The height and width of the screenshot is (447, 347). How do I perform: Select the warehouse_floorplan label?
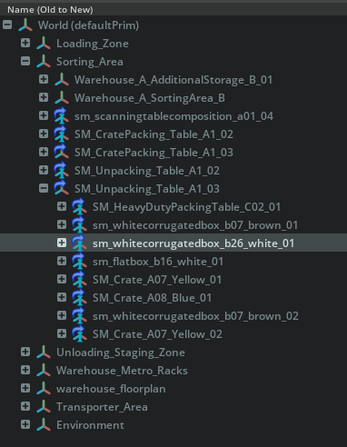tap(111, 389)
